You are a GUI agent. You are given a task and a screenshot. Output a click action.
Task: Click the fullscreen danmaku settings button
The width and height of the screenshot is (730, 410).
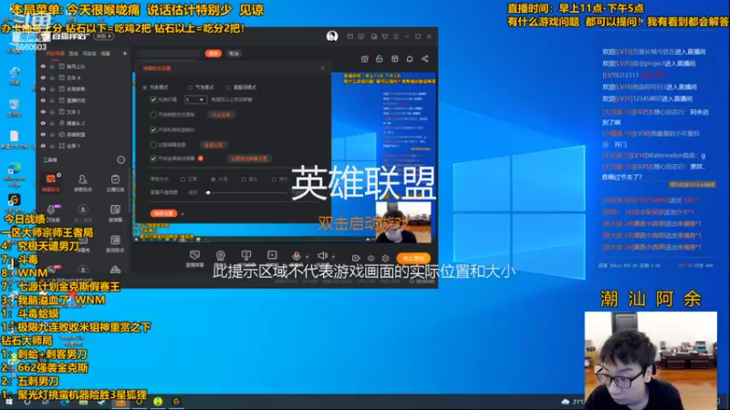click(x=248, y=159)
